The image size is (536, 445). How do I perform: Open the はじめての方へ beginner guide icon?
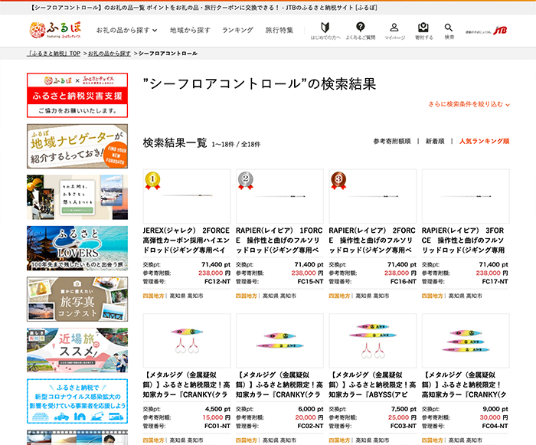(325, 31)
